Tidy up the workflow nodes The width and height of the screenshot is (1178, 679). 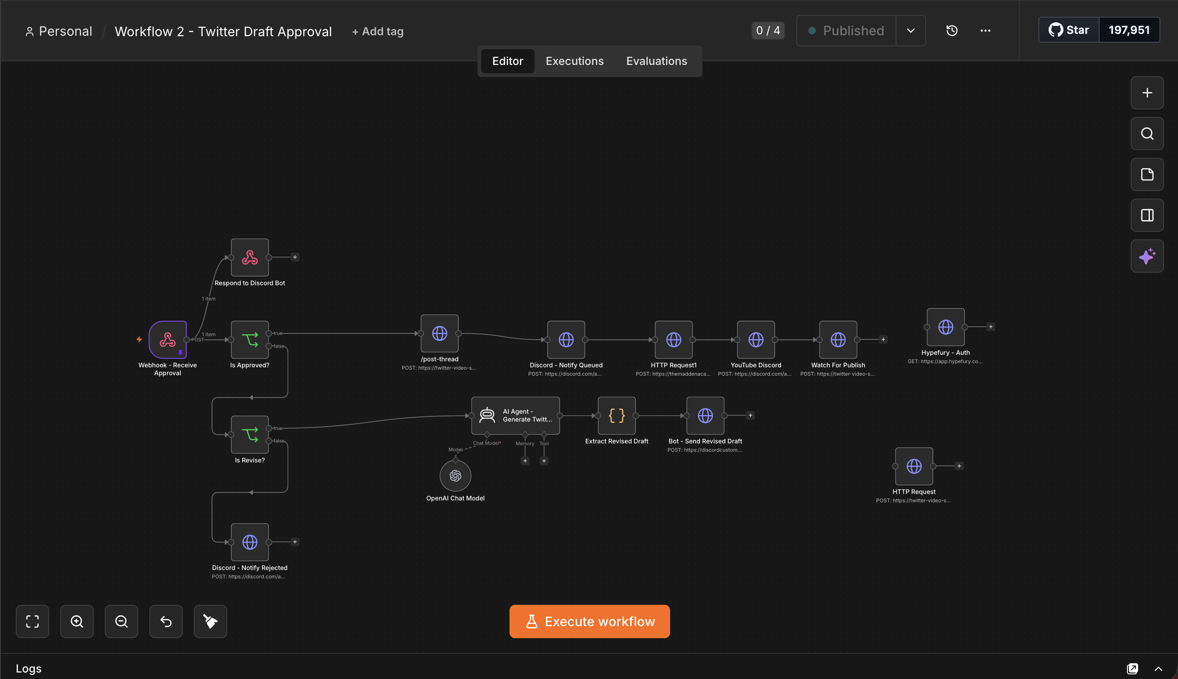(210, 621)
